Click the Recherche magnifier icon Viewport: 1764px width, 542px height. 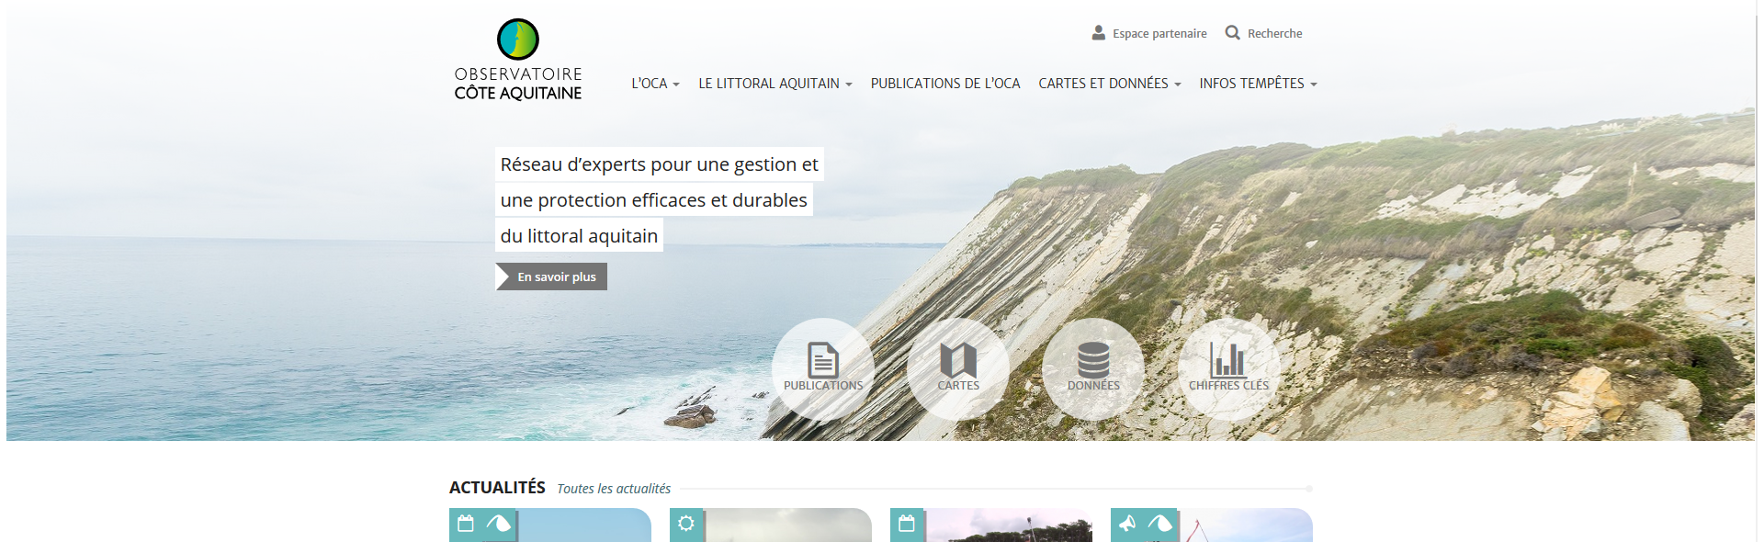pyautogui.click(x=1232, y=33)
